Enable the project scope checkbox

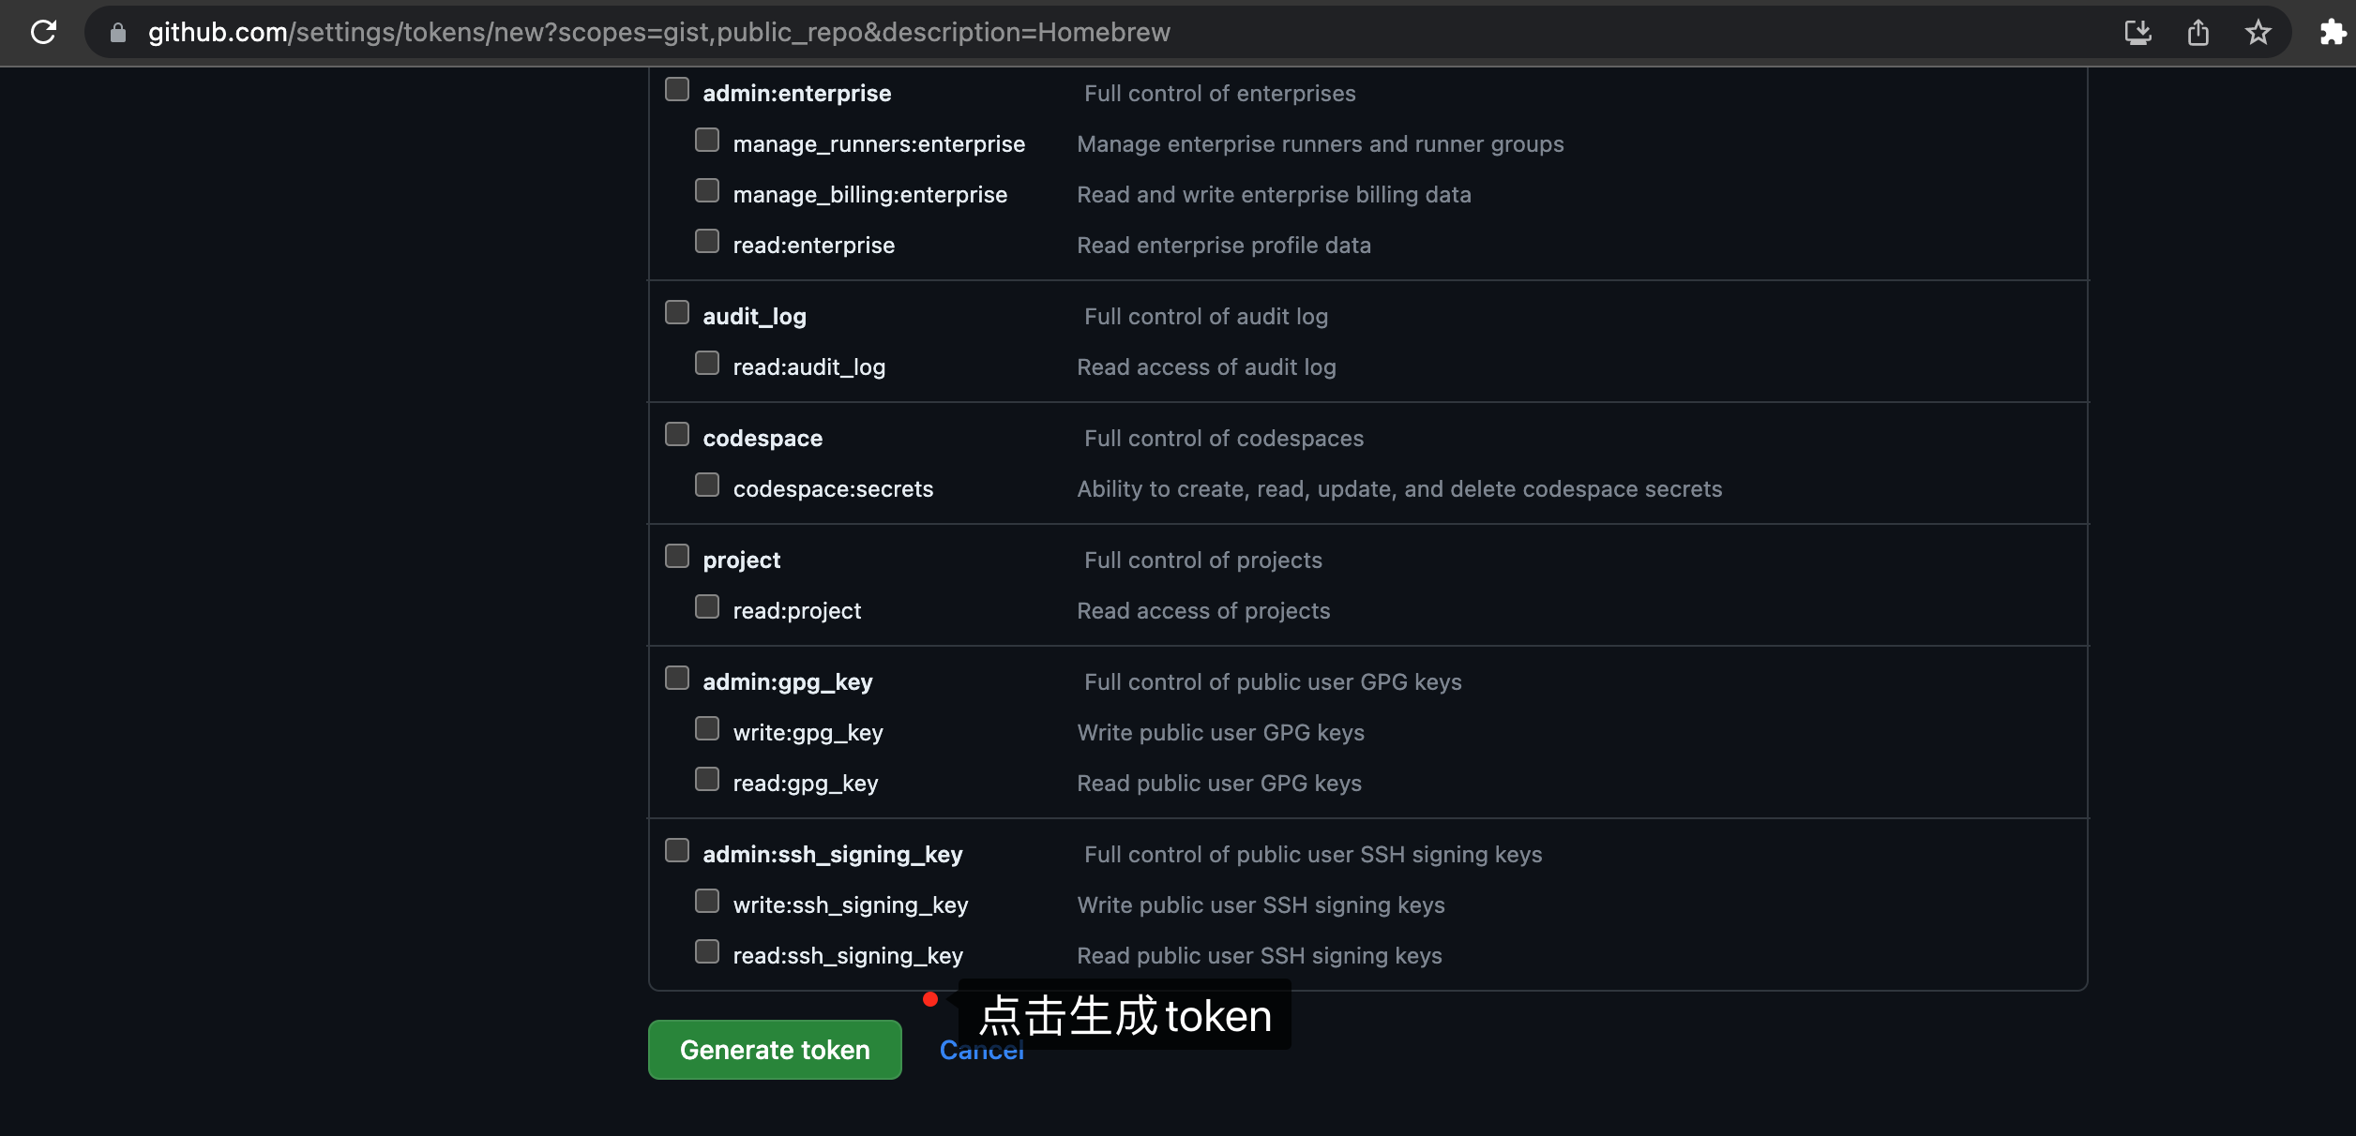(677, 557)
